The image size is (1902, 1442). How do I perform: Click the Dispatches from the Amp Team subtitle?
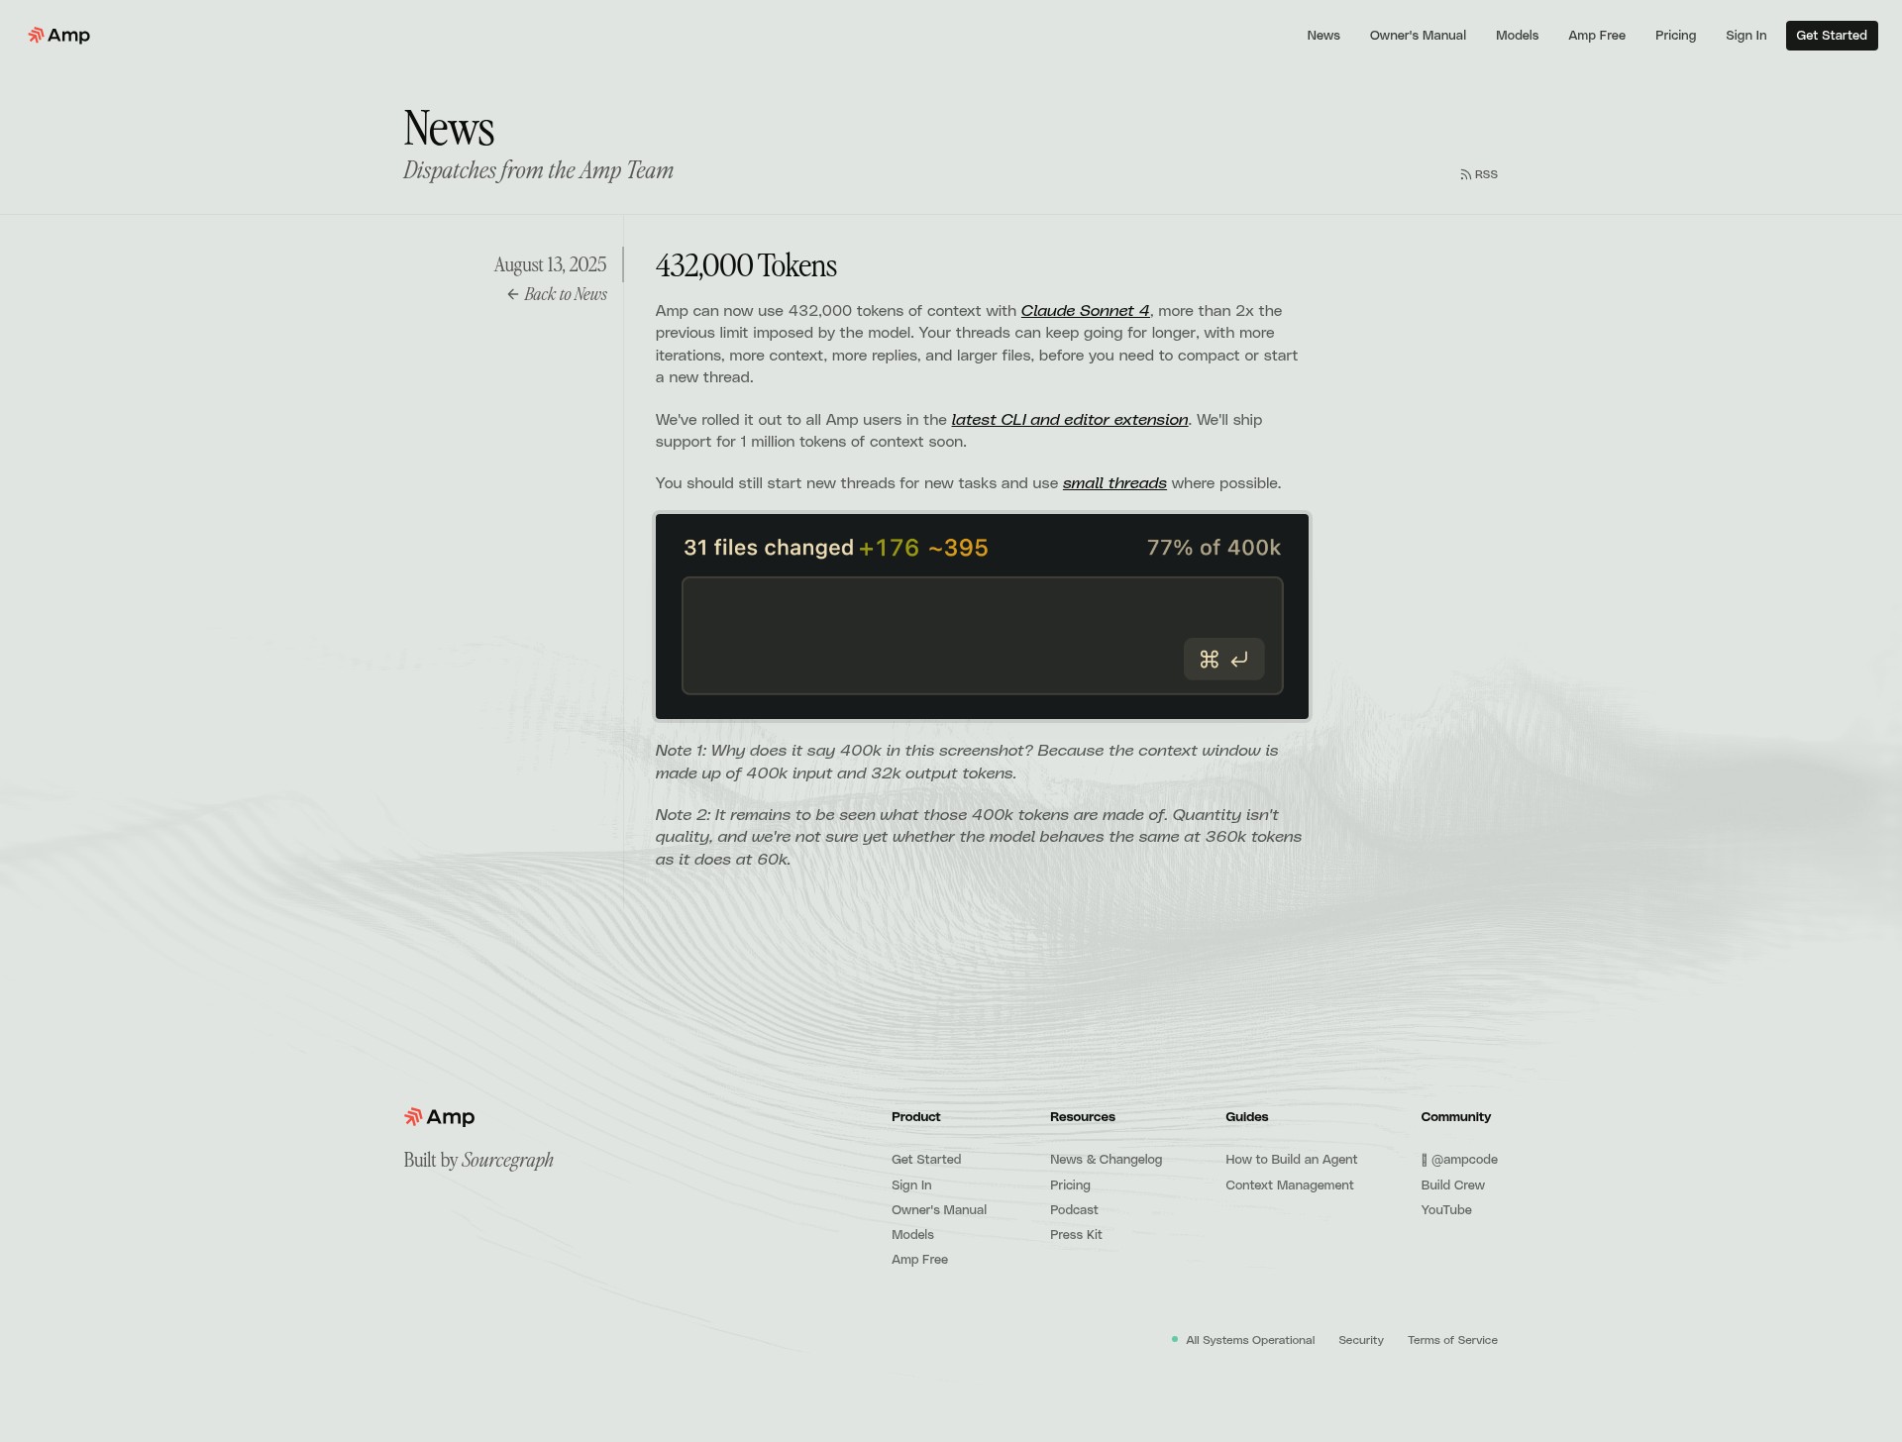[538, 170]
